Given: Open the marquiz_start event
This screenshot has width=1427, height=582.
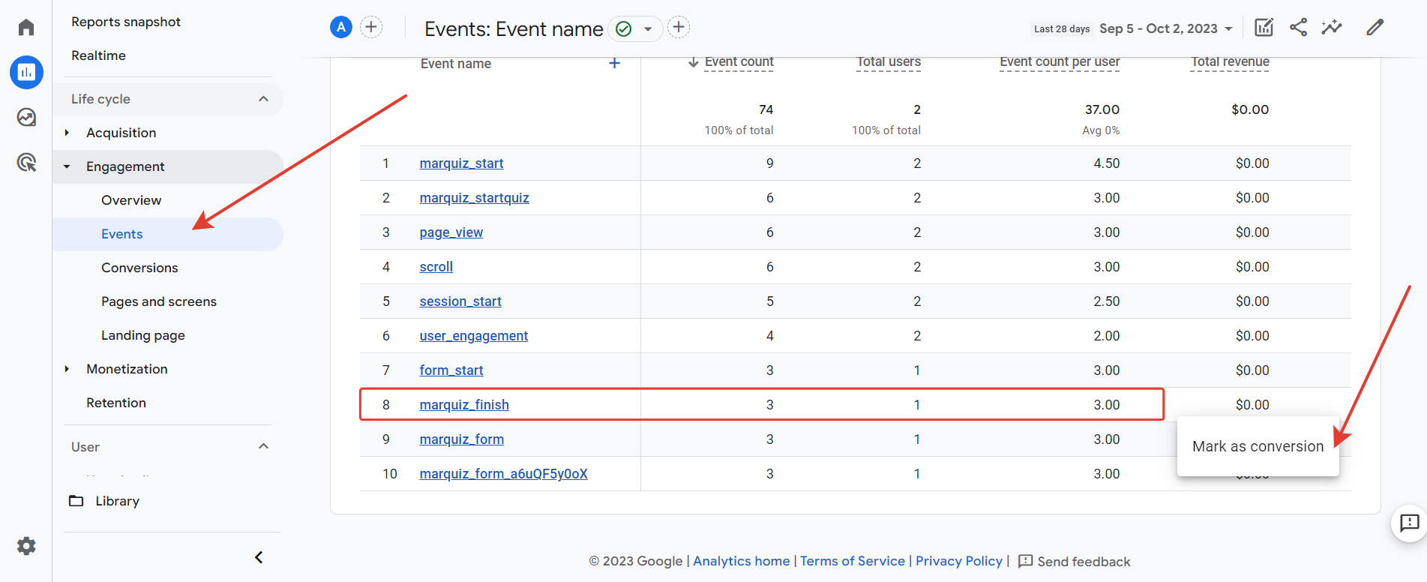Looking at the screenshot, I should point(461,163).
